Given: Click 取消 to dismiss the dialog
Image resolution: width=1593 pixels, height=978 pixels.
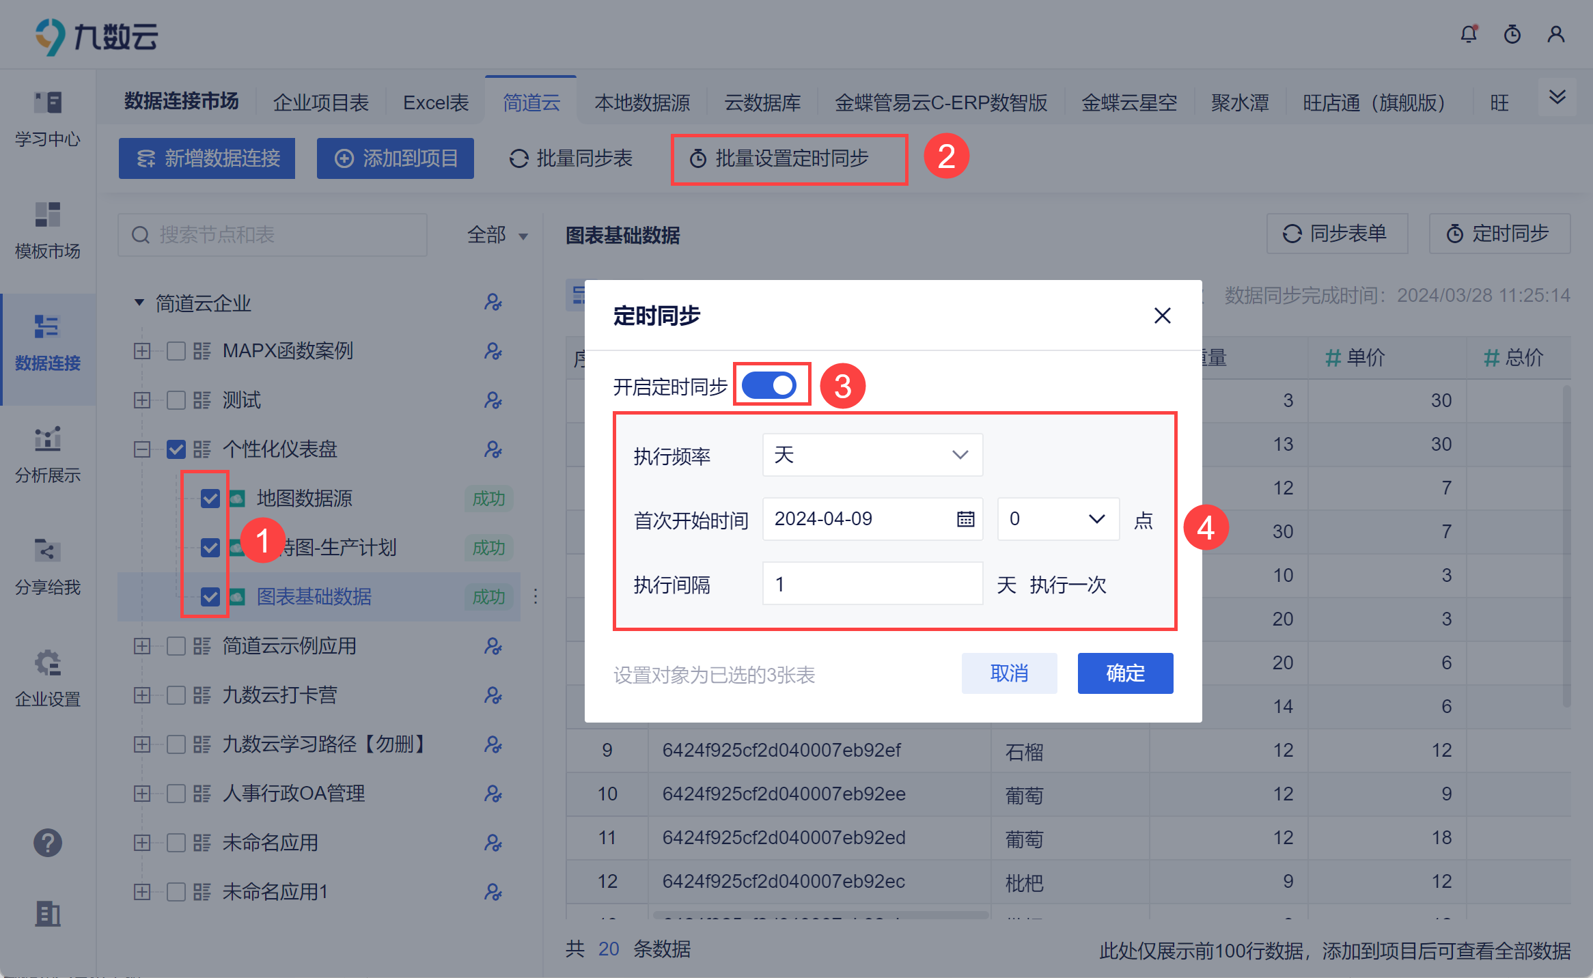Looking at the screenshot, I should [1008, 673].
